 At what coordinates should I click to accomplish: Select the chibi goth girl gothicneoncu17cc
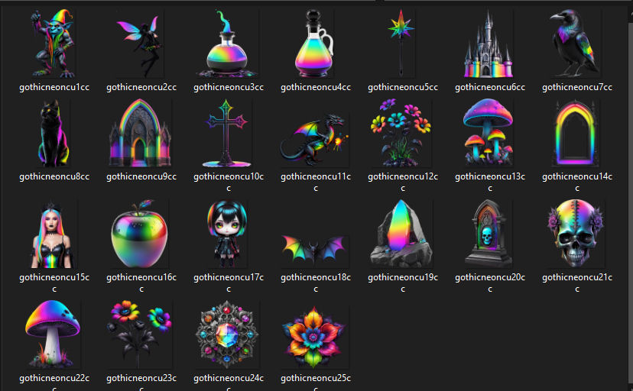tap(227, 234)
